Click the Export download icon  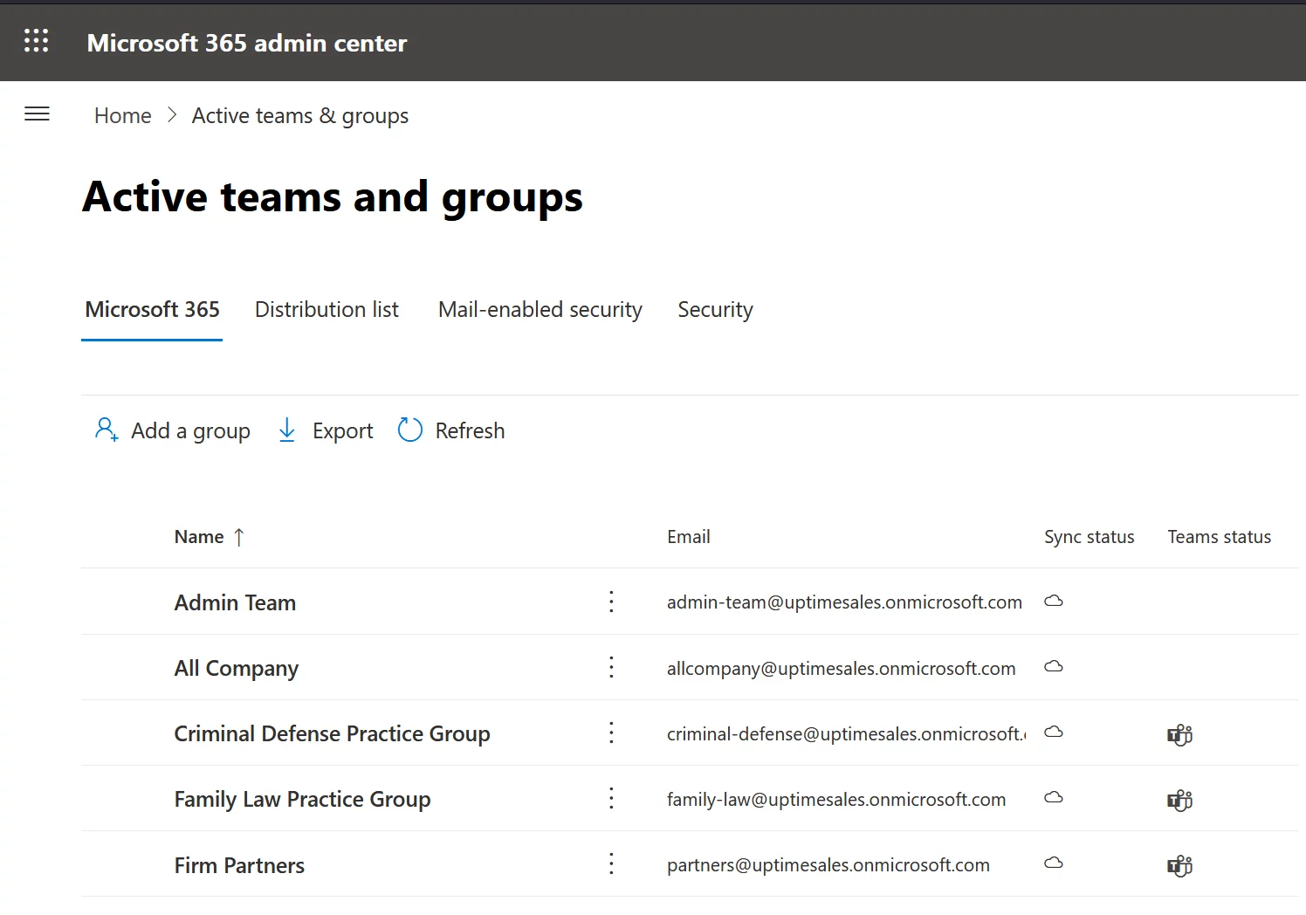click(x=286, y=430)
